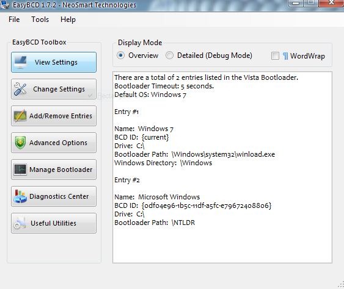
Task: Click the blue pilcrow WordWrap icon
Action: [285, 56]
